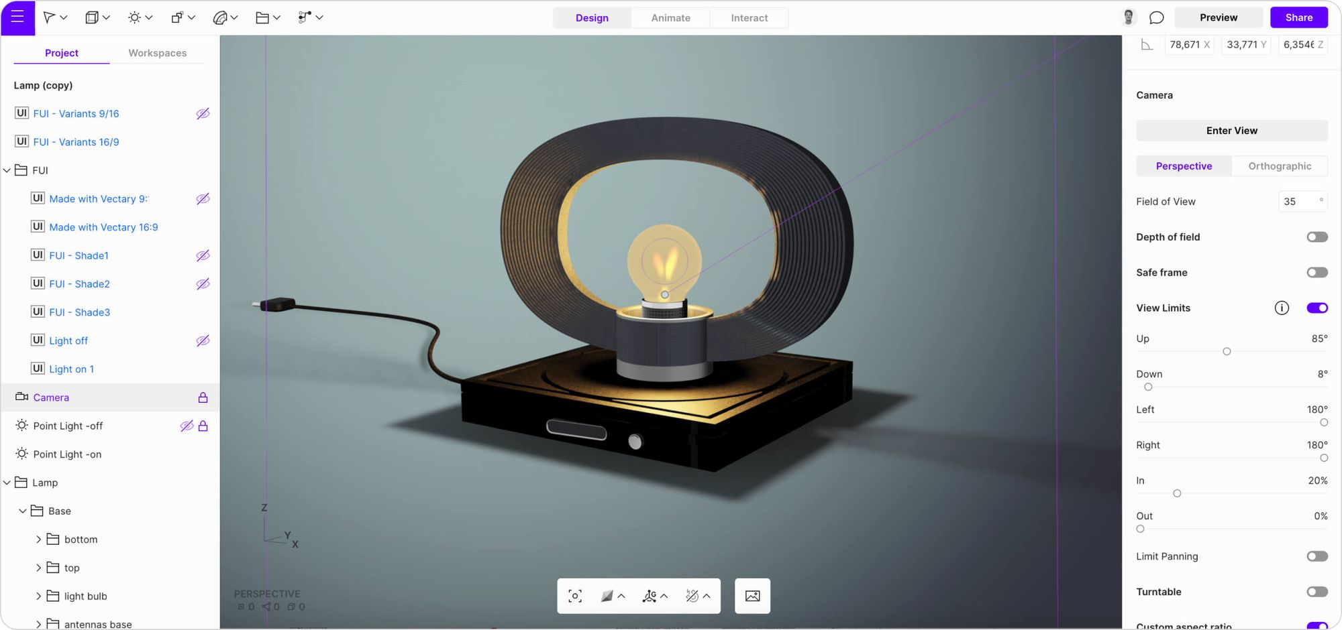The width and height of the screenshot is (1342, 630).
Task: Turn on the Safe frame toggle
Action: (1317, 272)
